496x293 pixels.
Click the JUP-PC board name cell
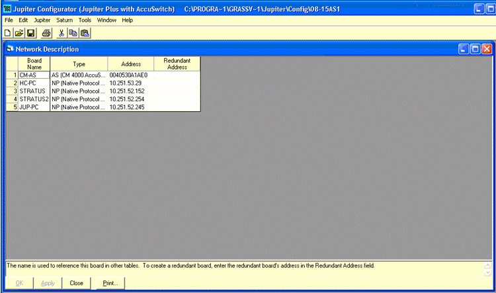click(34, 107)
